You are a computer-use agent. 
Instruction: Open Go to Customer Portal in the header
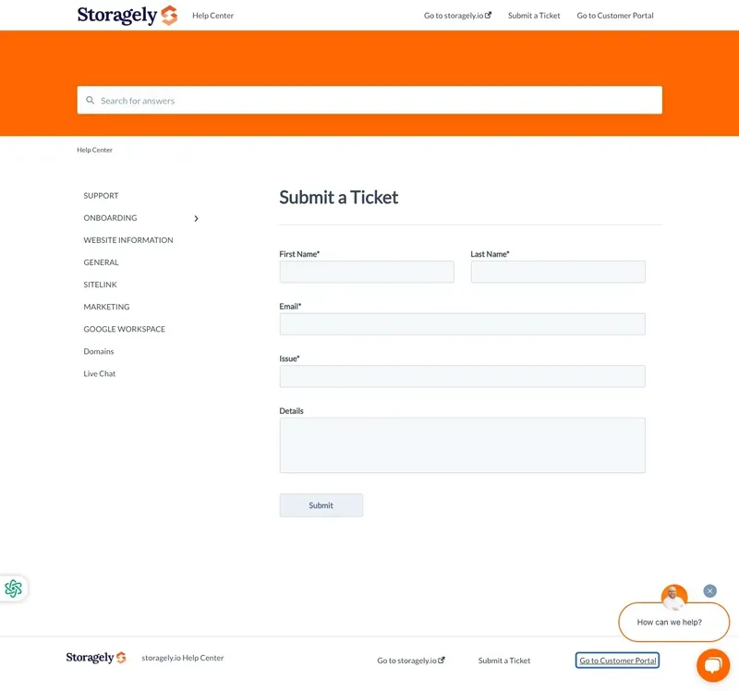[615, 16]
